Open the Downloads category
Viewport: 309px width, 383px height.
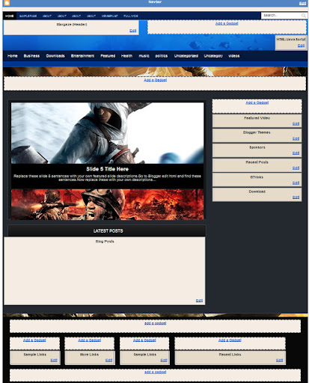click(x=55, y=56)
